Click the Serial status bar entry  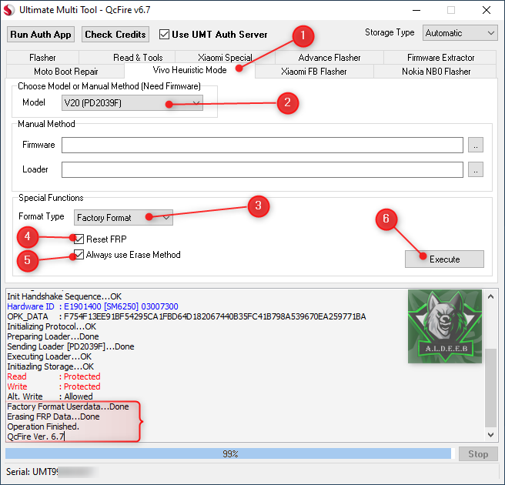(x=50, y=472)
